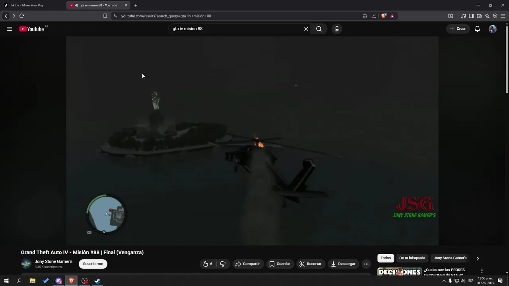Go back in browser history
This screenshot has height=286, width=509.
[x=6, y=16]
